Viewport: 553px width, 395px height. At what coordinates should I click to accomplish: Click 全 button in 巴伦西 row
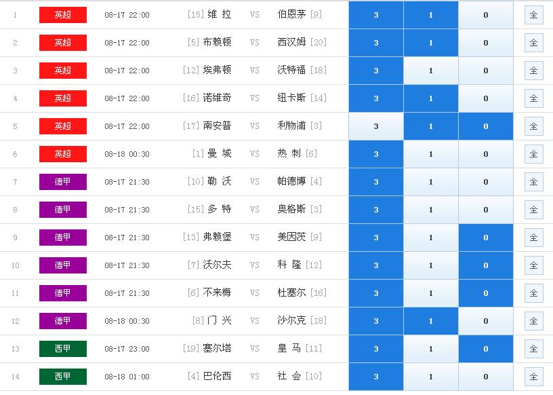coord(533,377)
